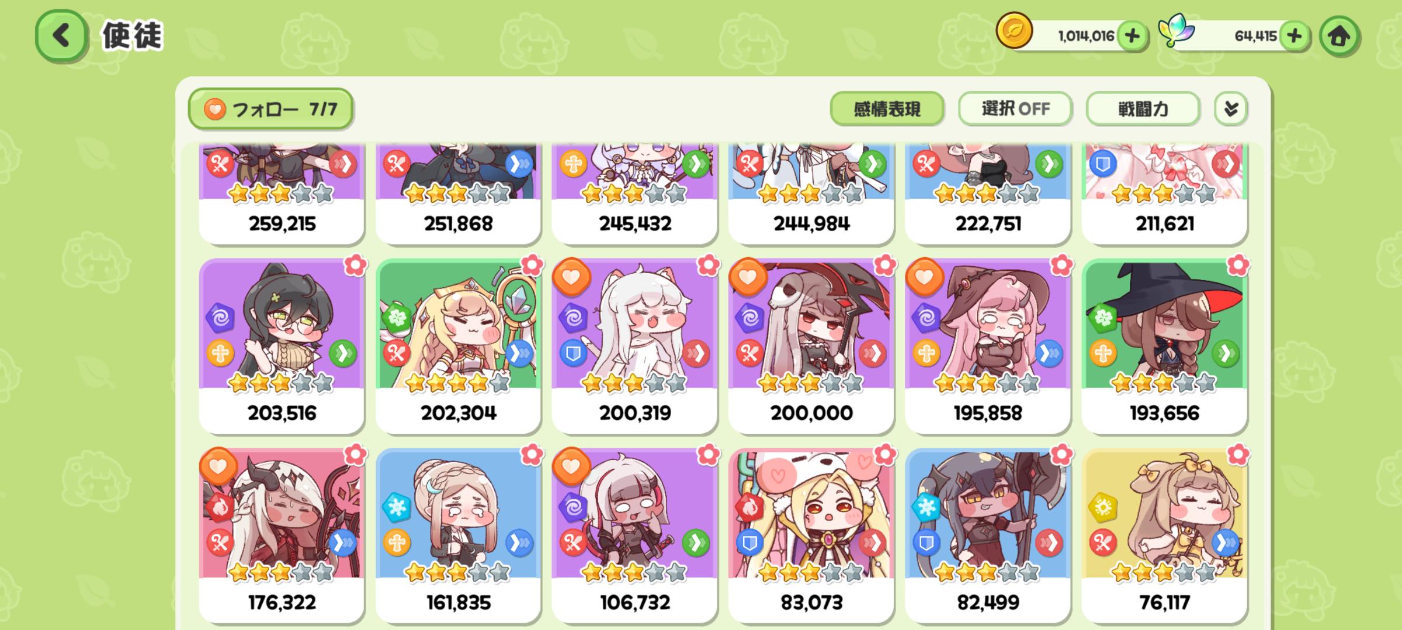Go back using the green arrow button
This screenshot has width=1402, height=630.
(x=61, y=36)
